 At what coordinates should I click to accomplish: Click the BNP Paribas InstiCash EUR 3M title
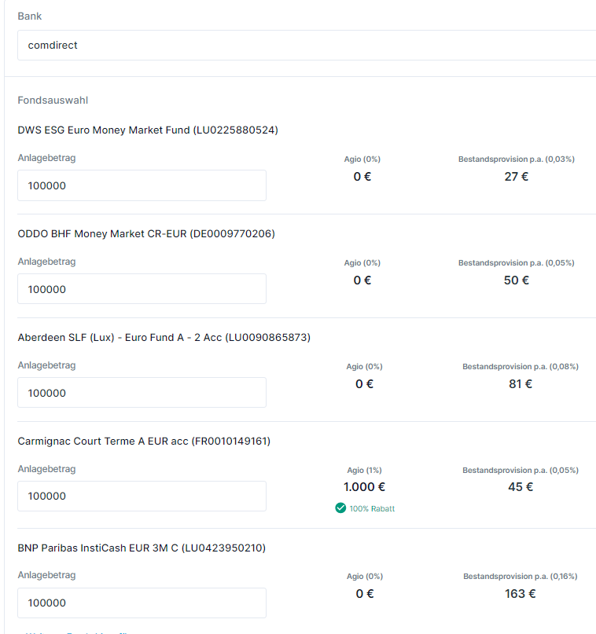pyautogui.click(x=142, y=548)
